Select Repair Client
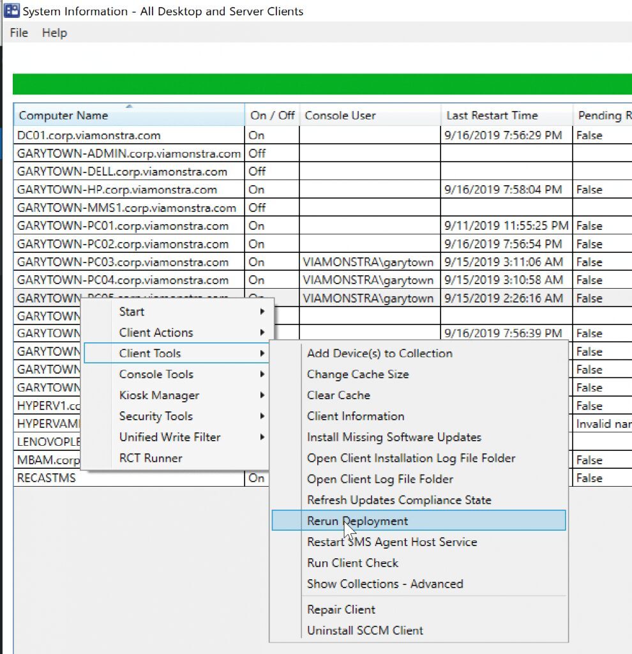The image size is (632, 654). pyautogui.click(x=341, y=609)
